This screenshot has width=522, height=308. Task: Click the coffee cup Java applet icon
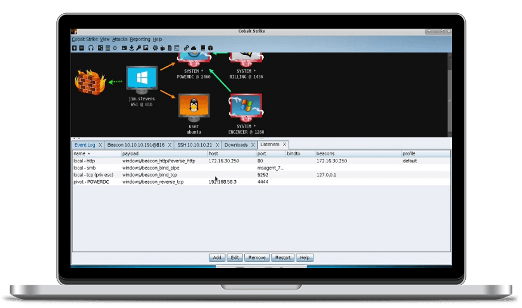[x=162, y=48]
